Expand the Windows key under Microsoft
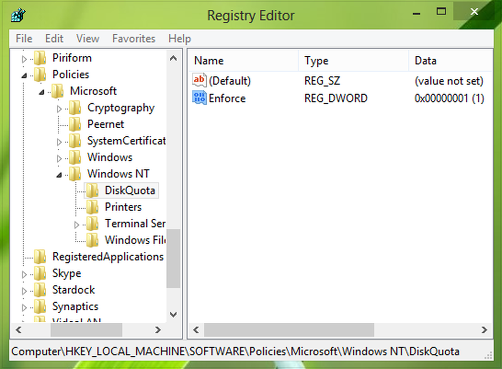 click(59, 158)
